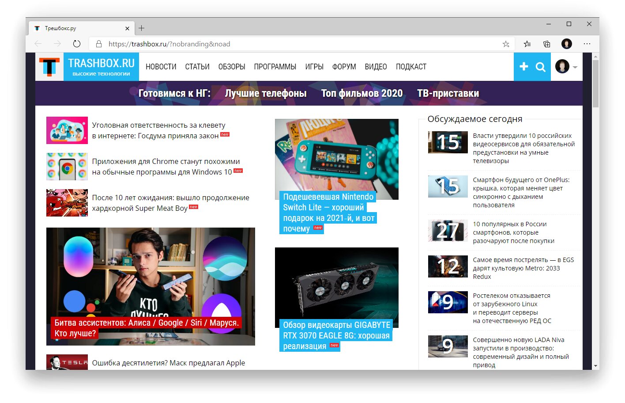The image size is (625, 403).
Task: Open the defamation law Госдума article
Action: [159, 130]
